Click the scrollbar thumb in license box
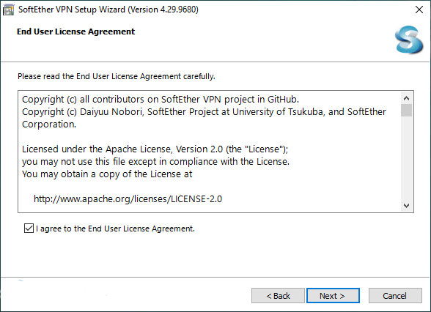The height and width of the screenshot is (312, 431). point(406,111)
